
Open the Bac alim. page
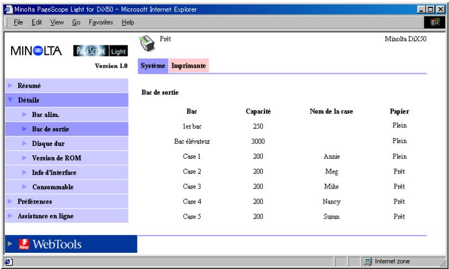click(67, 115)
